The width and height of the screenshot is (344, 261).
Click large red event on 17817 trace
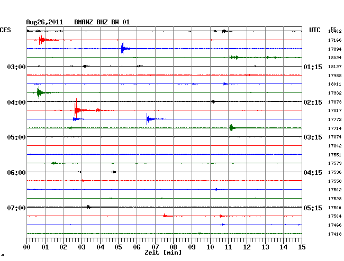pos(77,109)
